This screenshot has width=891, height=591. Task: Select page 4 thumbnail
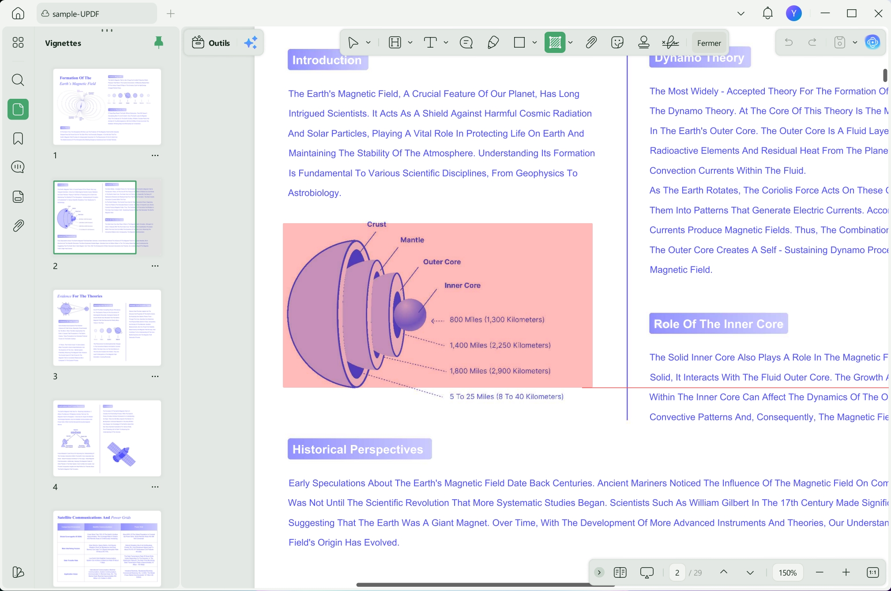pyautogui.click(x=107, y=438)
